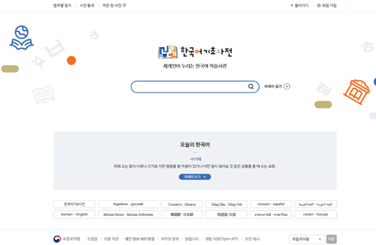Click the blue 자세히 보기 button
The image size is (376, 245).
[195, 177]
